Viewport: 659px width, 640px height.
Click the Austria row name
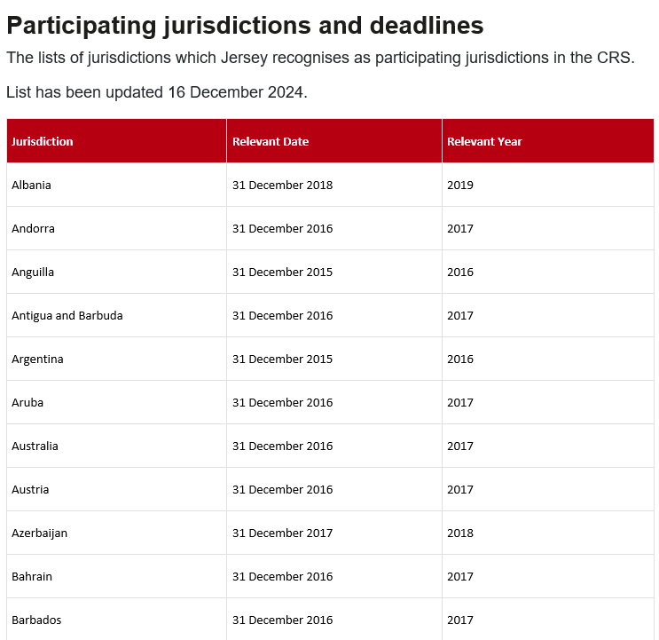pyautogui.click(x=30, y=489)
